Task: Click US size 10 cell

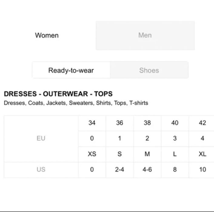Action: [202, 170]
